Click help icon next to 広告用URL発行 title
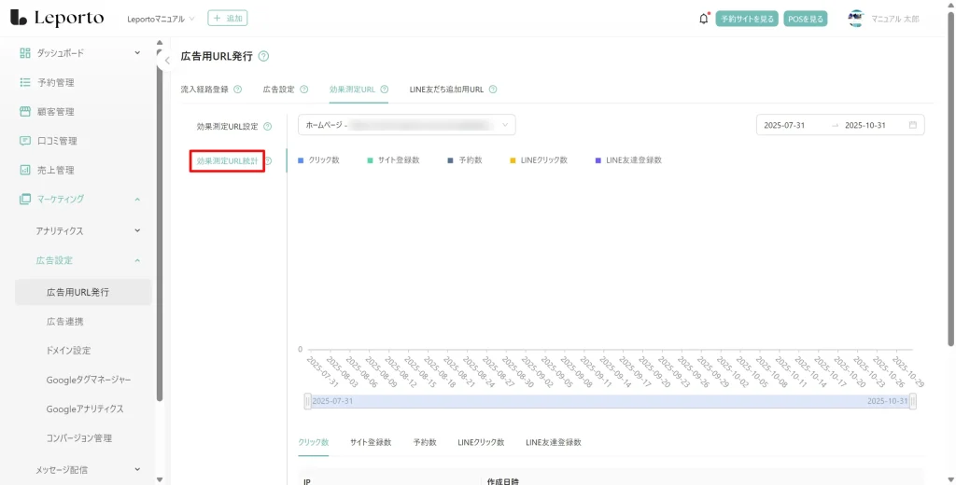This screenshot has height=485, width=956. pyautogui.click(x=263, y=57)
